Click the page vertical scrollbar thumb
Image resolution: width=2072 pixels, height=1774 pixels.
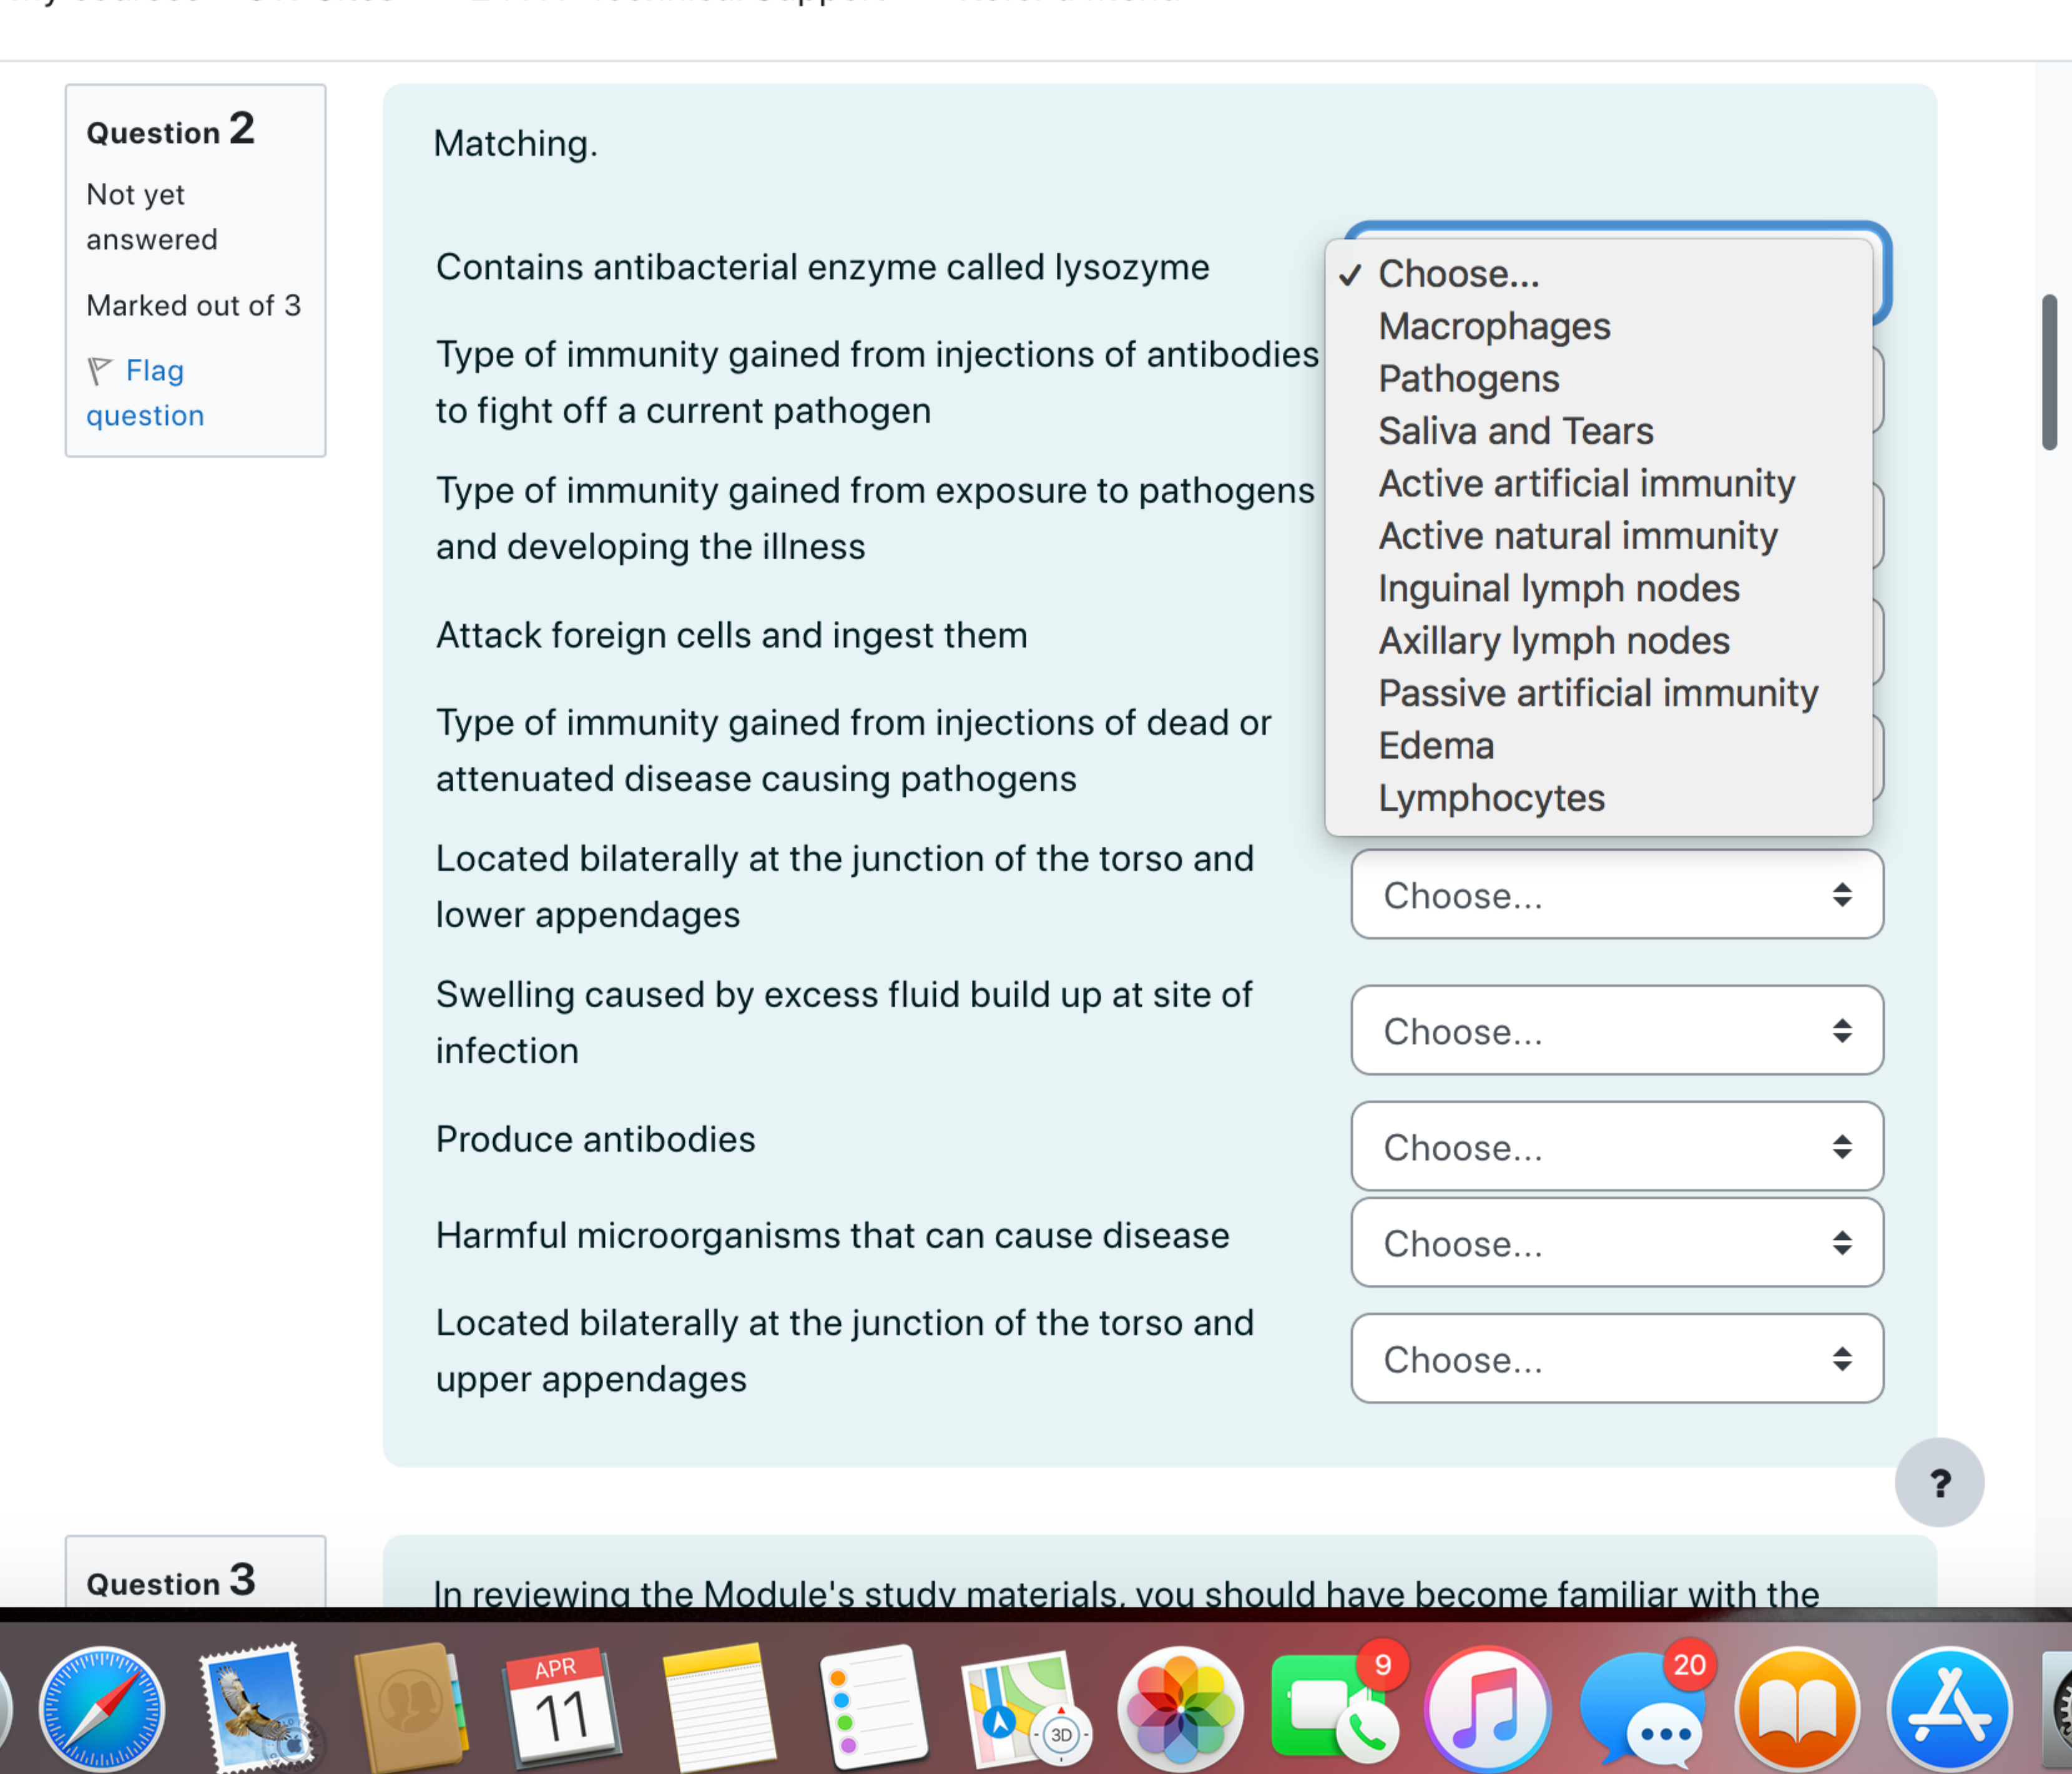(2049, 372)
